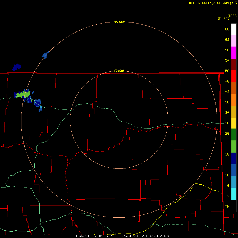Viewport: 238px width, 238px height.
Task: Select the light green legend swatch
Action: pos(234,147)
